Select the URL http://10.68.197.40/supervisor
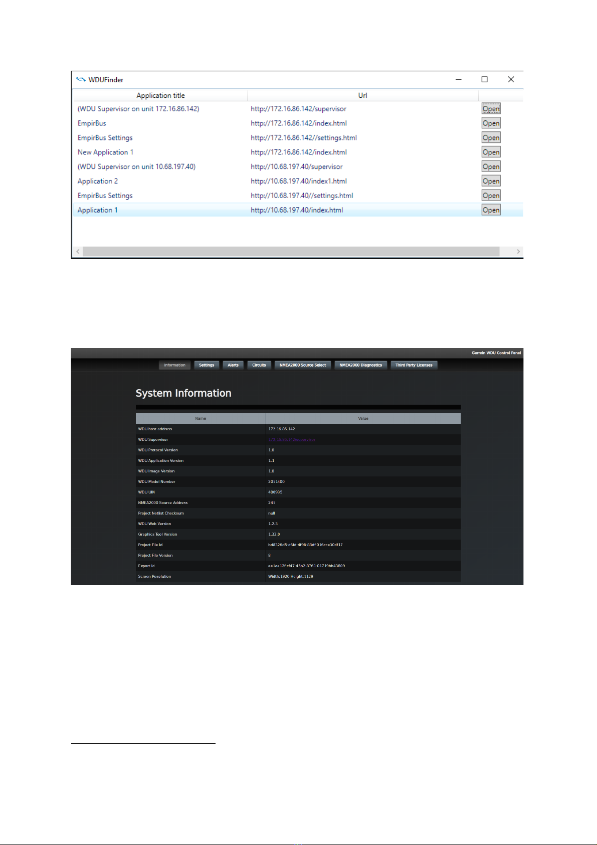The height and width of the screenshot is (845, 597). [297, 167]
